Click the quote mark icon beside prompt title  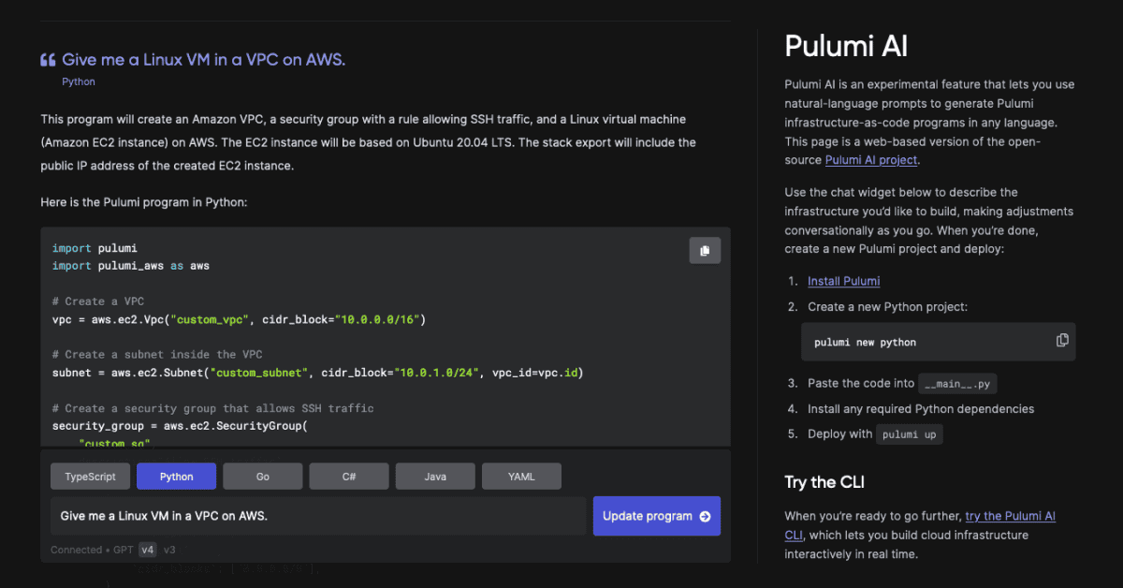click(x=48, y=60)
